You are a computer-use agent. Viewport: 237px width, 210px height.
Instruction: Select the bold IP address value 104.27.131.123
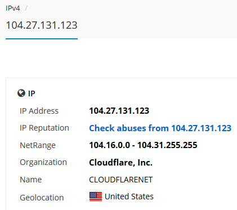point(119,111)
